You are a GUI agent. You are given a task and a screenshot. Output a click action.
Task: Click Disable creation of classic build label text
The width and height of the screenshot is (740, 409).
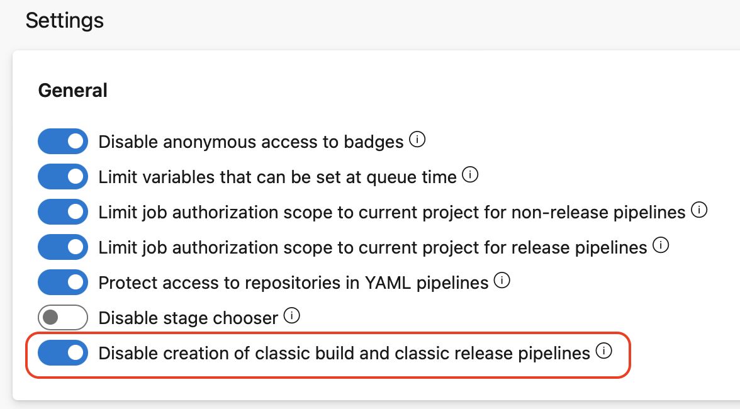point(345,354)
